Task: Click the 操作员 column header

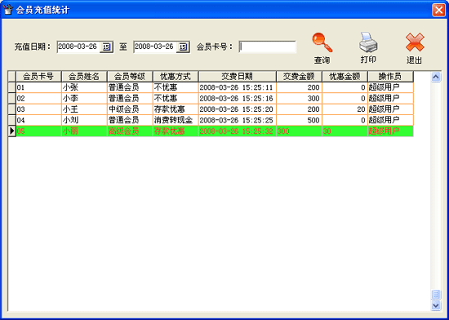Action: 390,77
